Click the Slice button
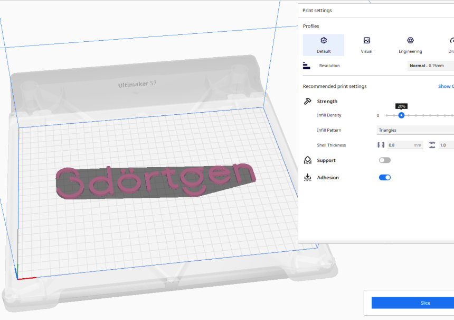 (413, 303)
